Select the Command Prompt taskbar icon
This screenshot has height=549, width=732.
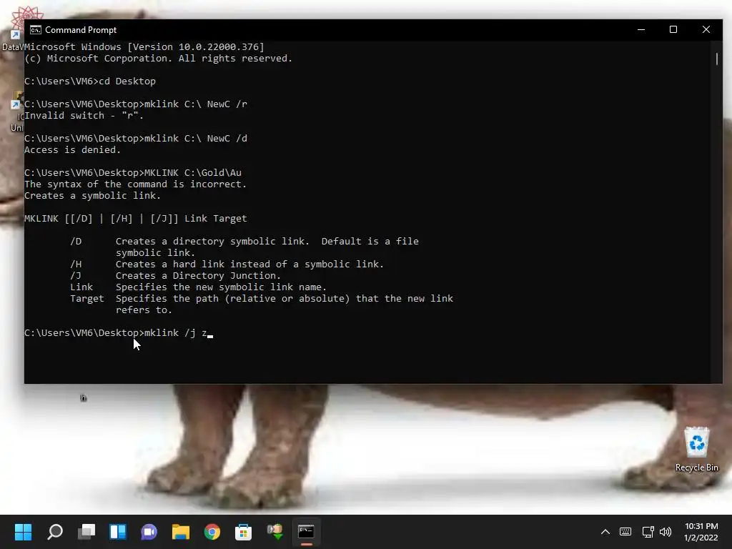pos(306,531)
